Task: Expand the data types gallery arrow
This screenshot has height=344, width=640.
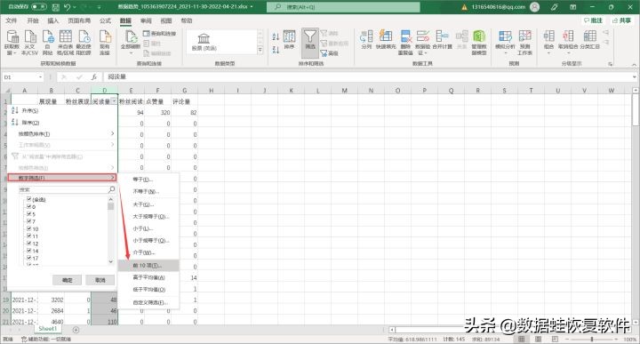Action: 260,50
